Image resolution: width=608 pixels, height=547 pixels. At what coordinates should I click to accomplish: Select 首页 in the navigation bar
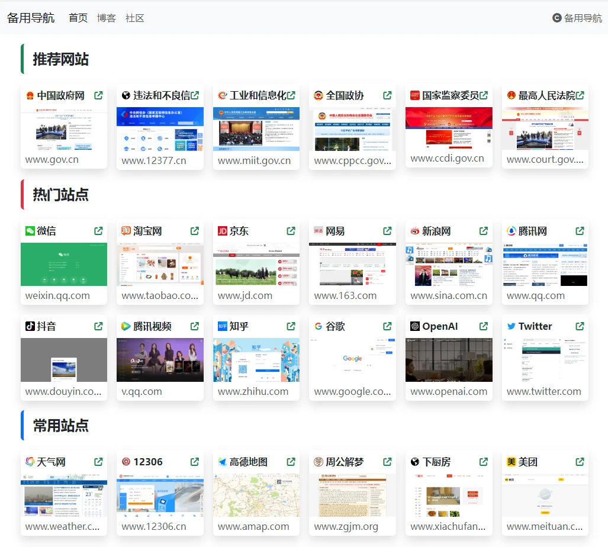click(78, 18)
